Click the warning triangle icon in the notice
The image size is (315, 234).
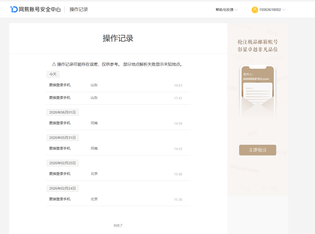(x=54, y=64)
